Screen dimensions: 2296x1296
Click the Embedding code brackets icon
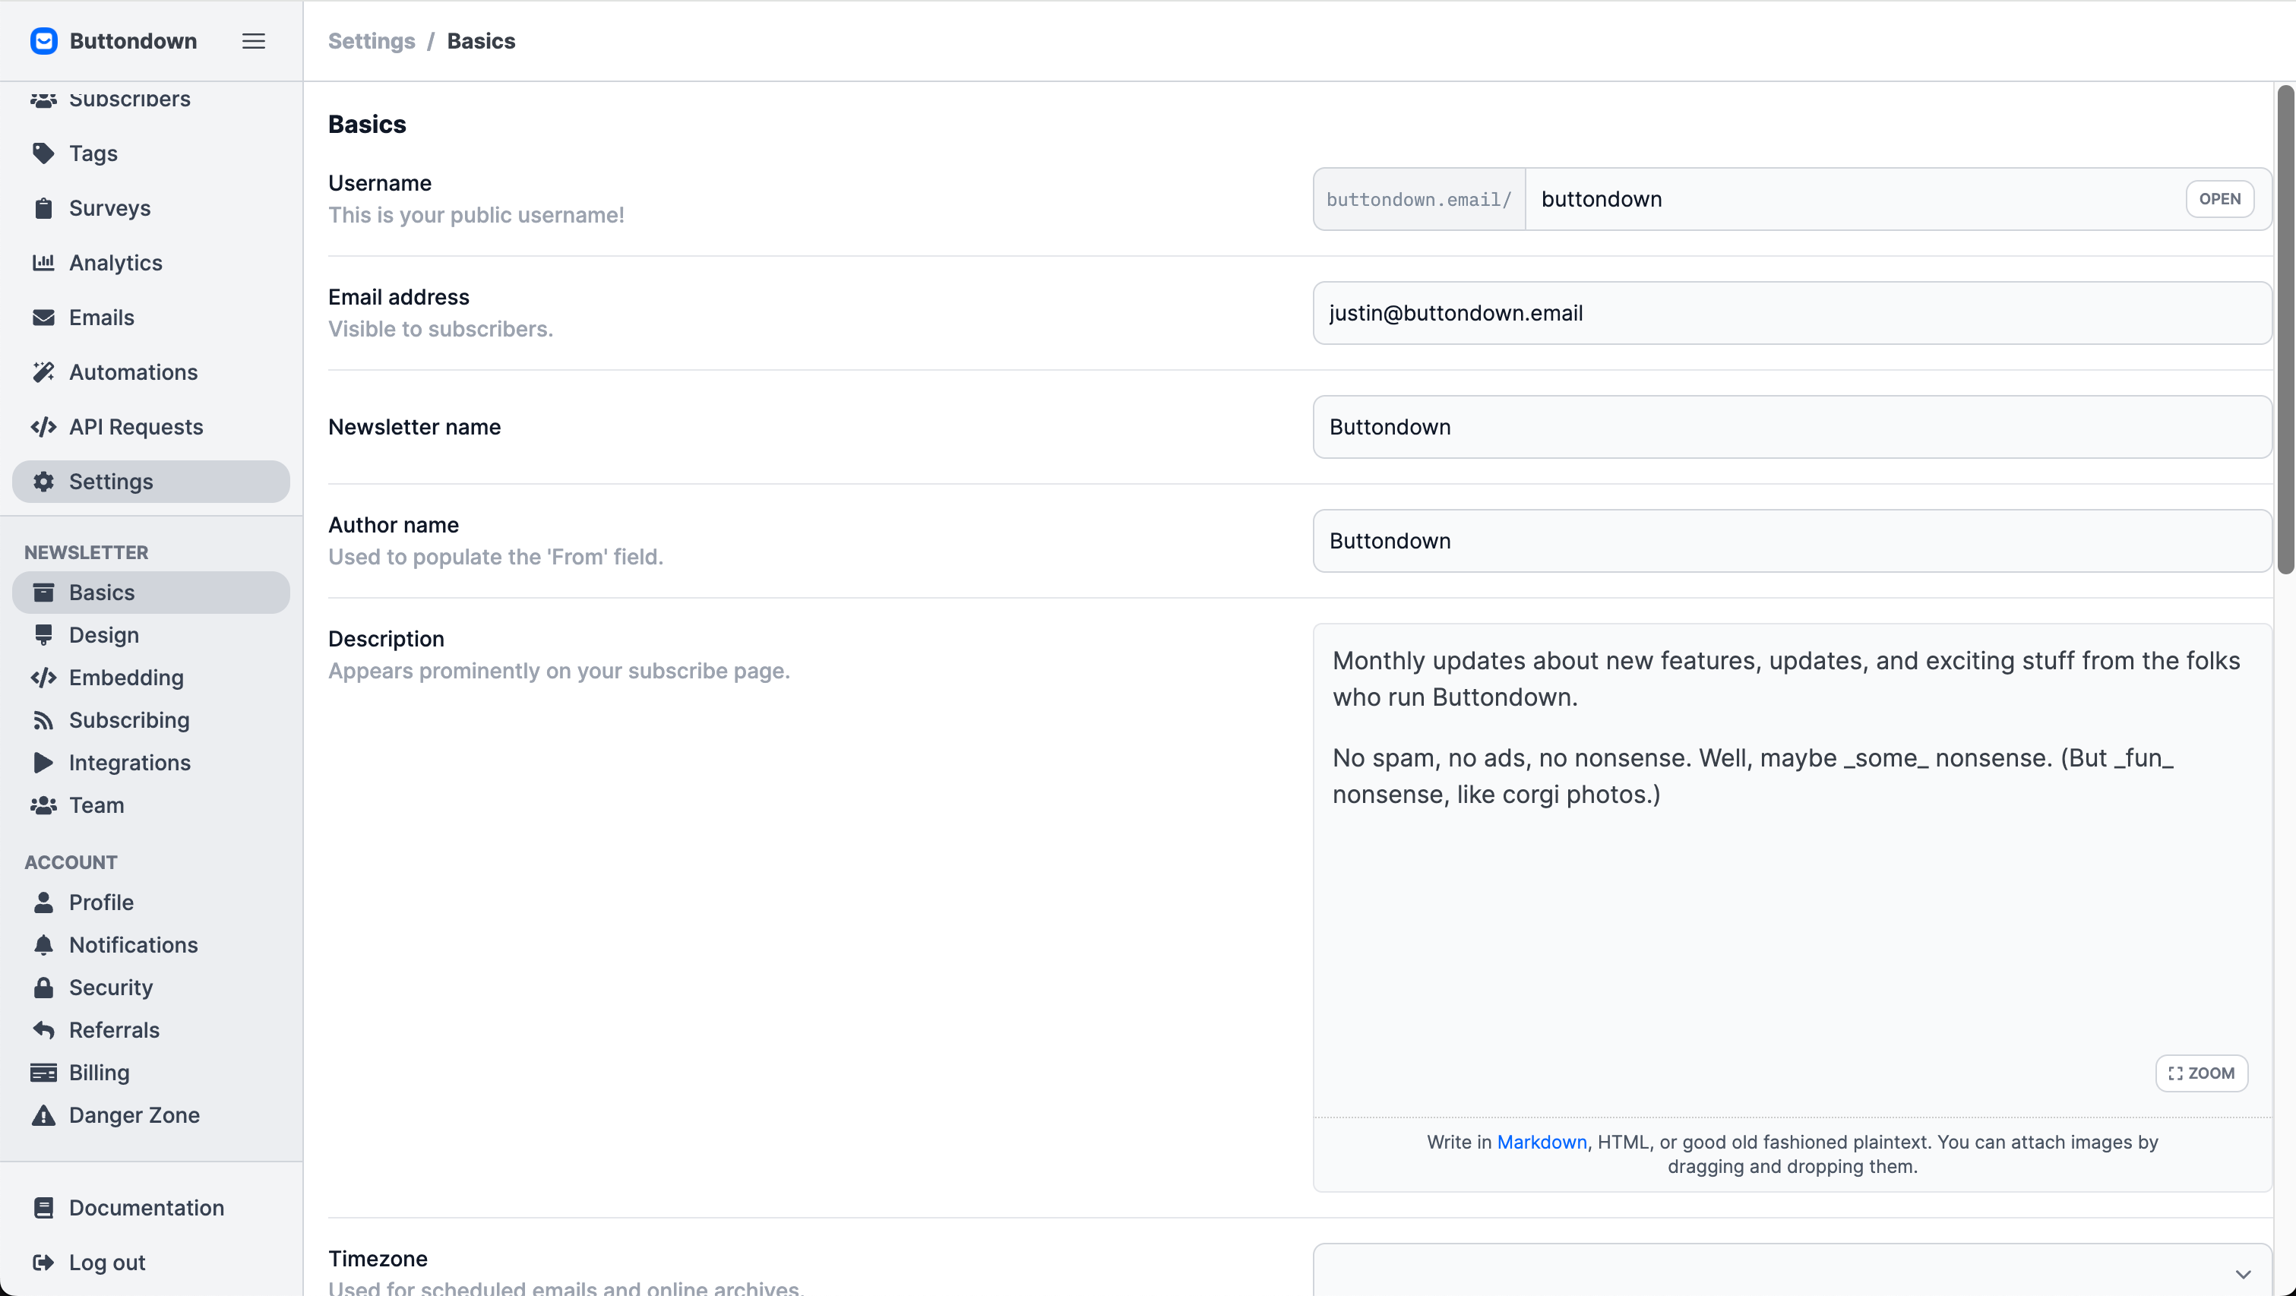43,678
